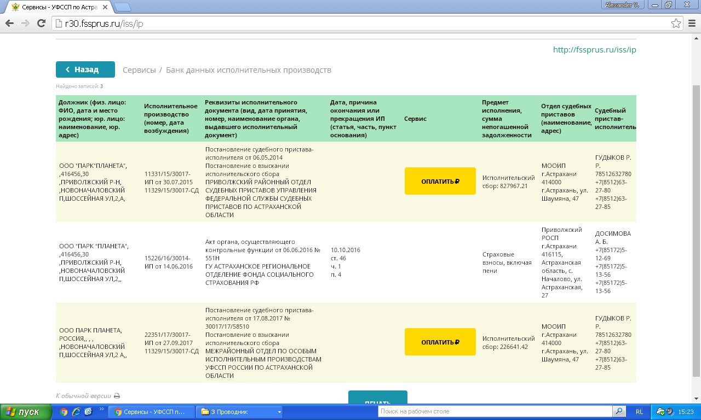Click the "Приволжский РОСП" department cell
Image resolution: width=701 pixels, height=420 pixels.
tap(564, 262)
